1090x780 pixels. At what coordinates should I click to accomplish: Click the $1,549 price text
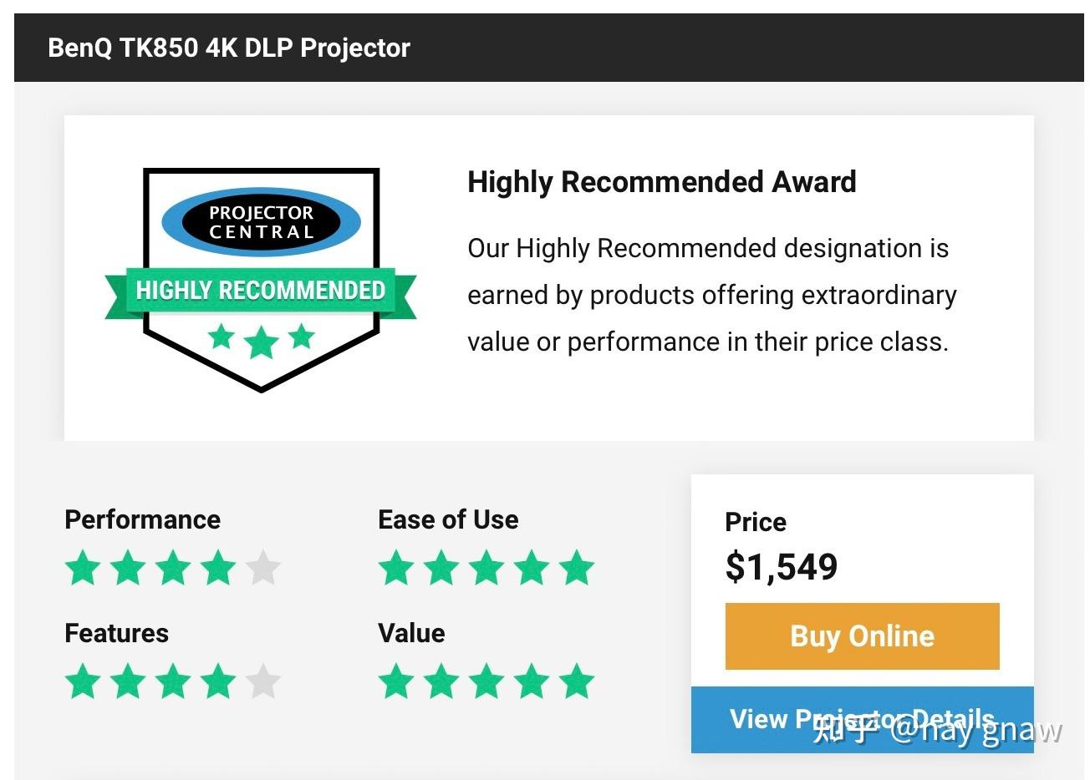(782, 567)
